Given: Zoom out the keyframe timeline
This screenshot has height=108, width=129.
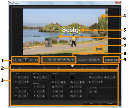Looking at the screenshot, I should (x=112, y=68).
